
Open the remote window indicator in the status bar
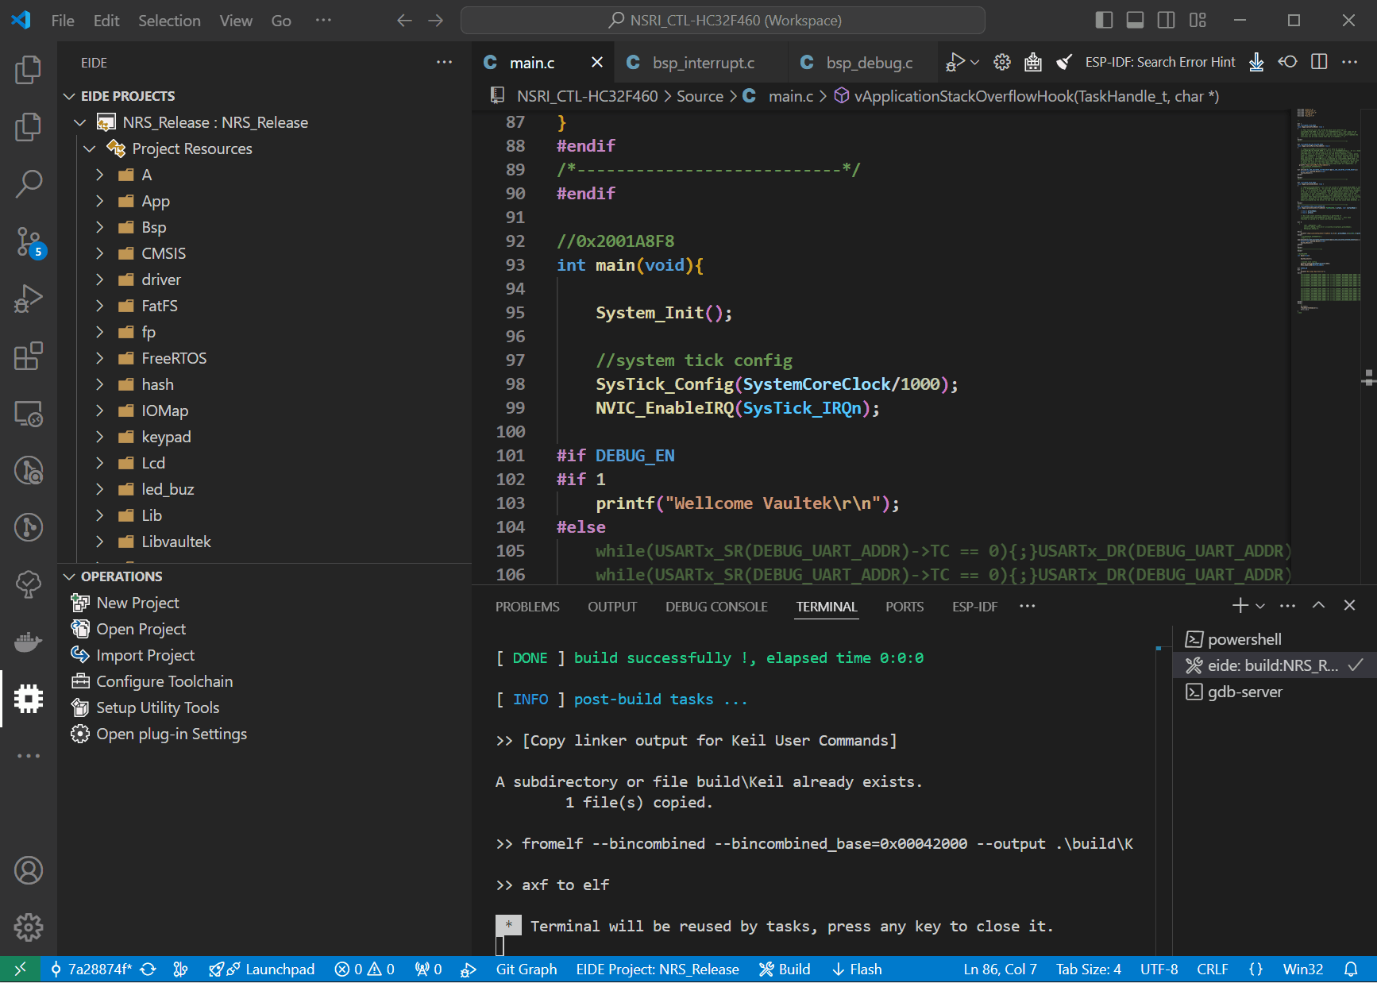coord(20,970)
